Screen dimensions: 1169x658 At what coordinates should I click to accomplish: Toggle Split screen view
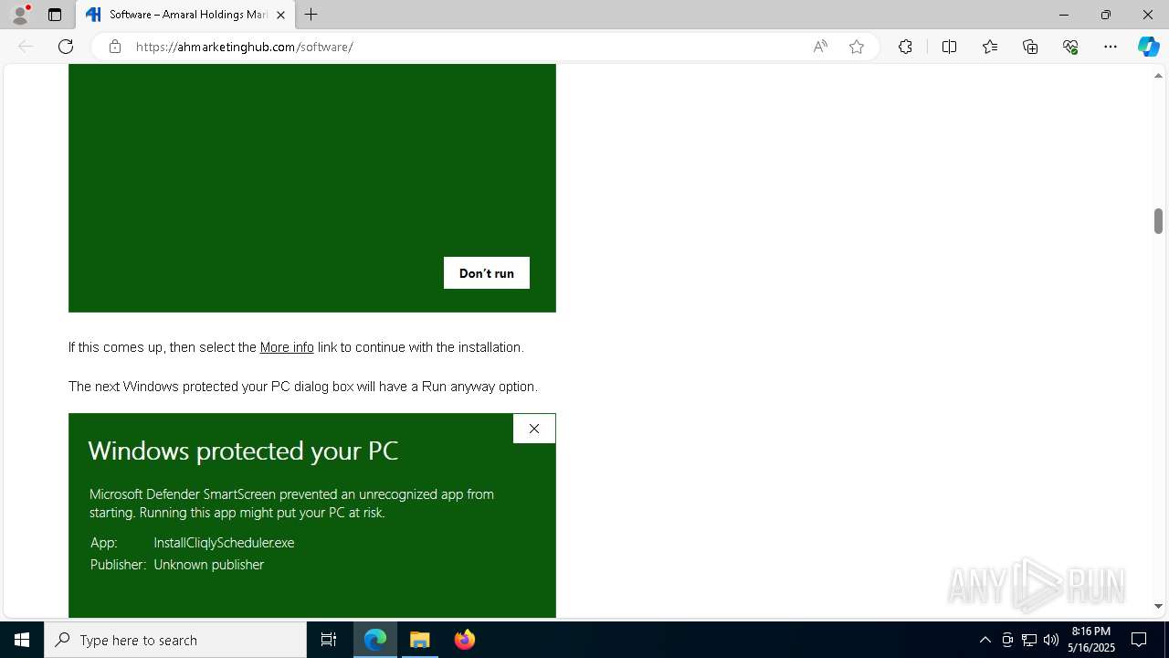click(x=949, y=47)
